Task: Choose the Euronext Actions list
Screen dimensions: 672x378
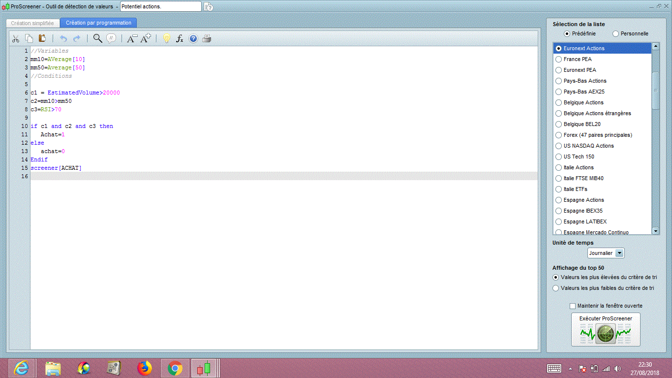Action: coord(603,48)
